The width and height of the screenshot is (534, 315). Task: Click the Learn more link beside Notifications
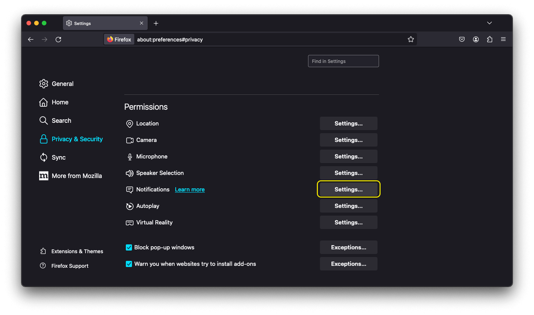(x=190, y=189)
